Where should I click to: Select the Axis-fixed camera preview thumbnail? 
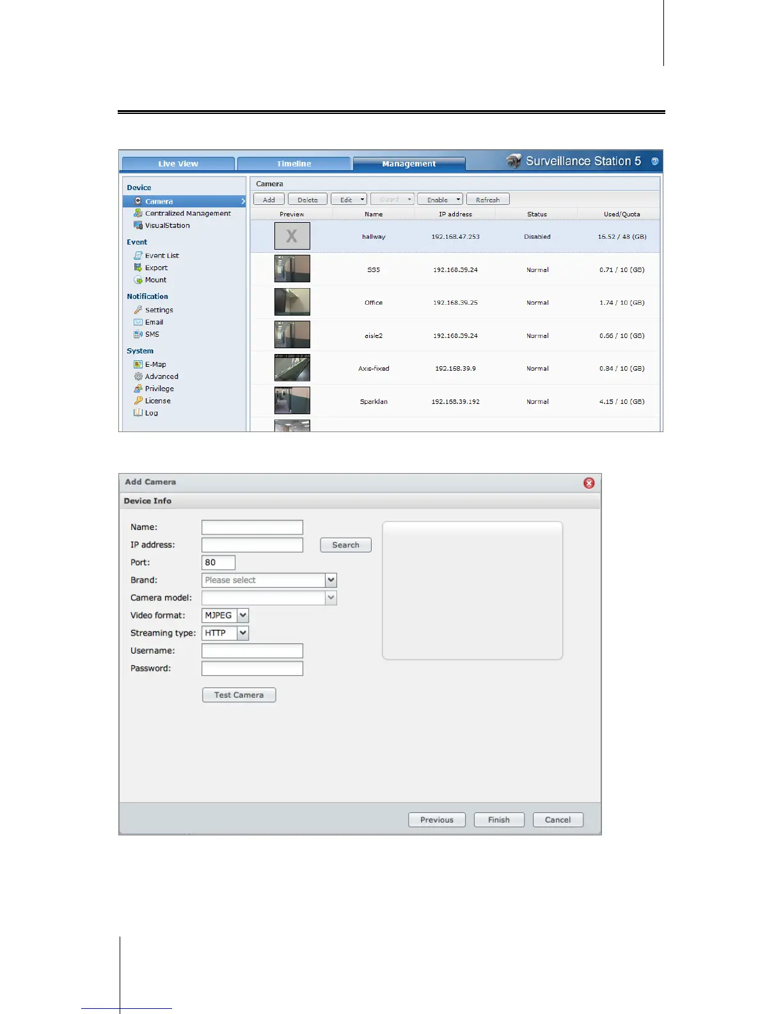(292, 368)
